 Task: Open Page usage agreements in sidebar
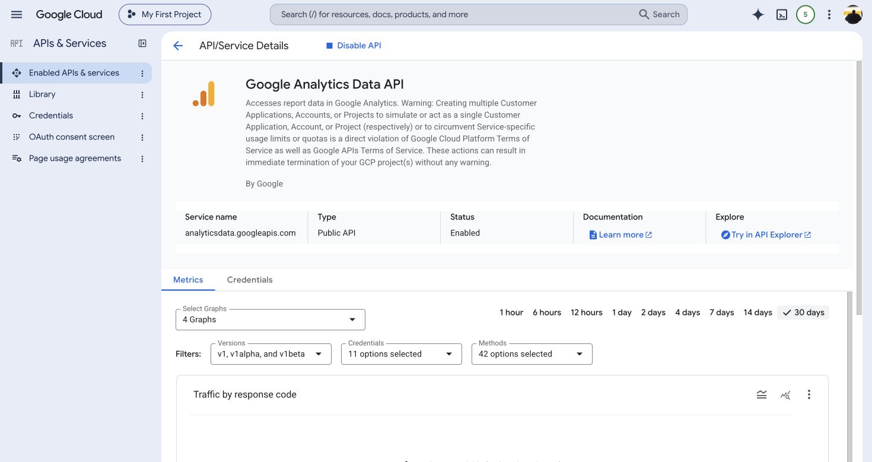pyautogui.click(x=75, y=158)
